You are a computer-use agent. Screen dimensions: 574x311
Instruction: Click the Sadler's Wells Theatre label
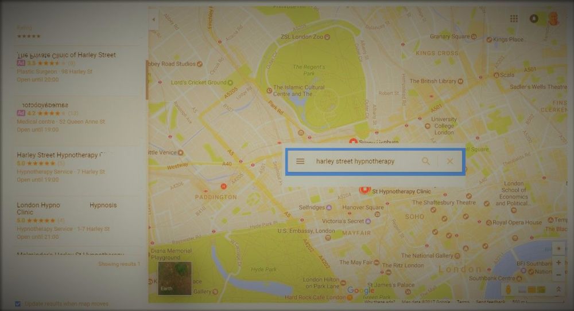tap(538, 87)
